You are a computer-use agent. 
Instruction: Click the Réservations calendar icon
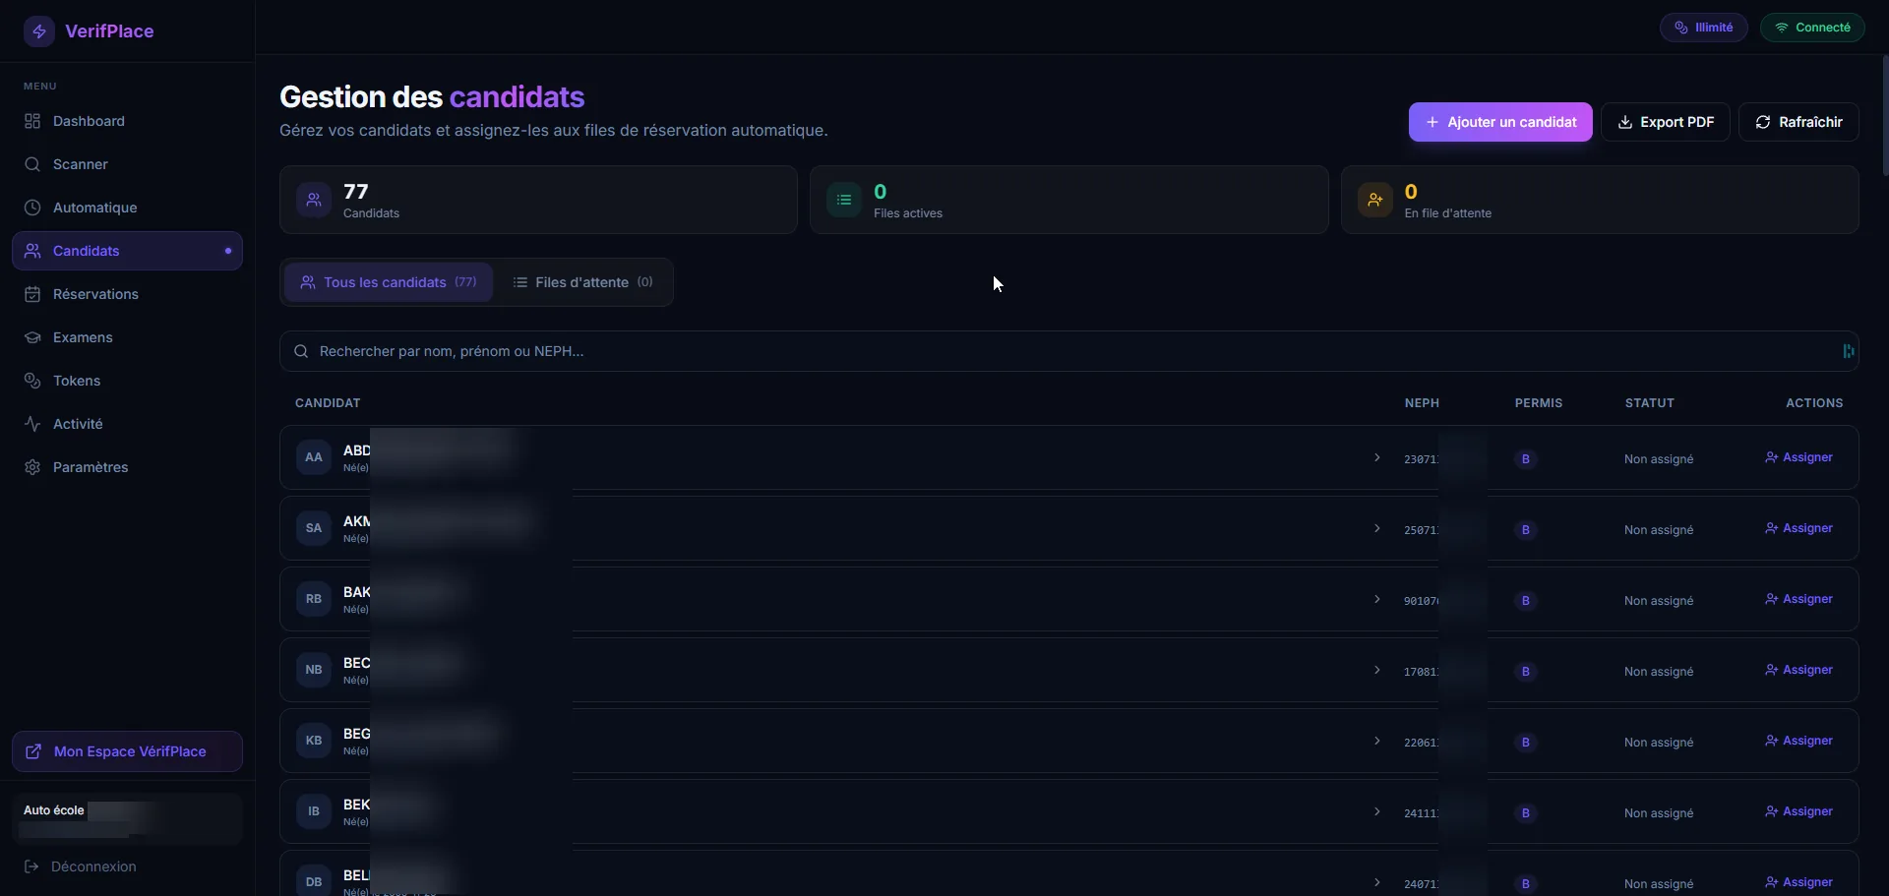click(32, 294)
